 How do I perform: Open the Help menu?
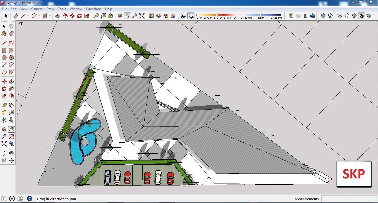tap(108, 9)
